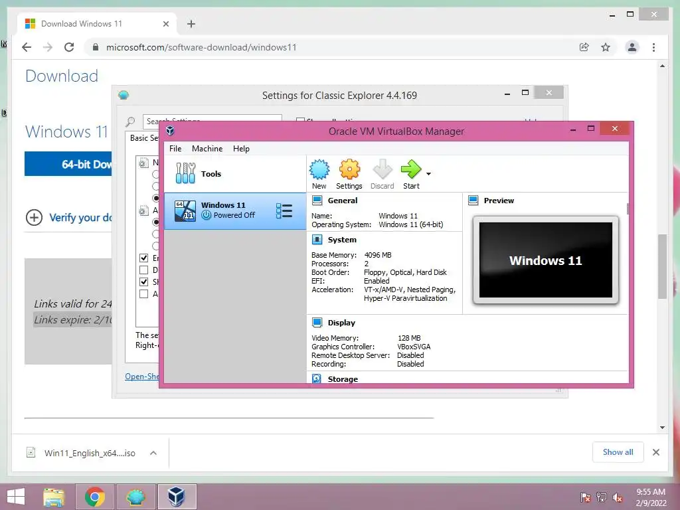
Task: Open the VirtualBox File menu
Action: pos(175,149)
